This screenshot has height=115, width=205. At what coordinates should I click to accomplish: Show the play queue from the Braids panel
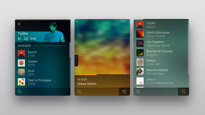tap(124, 91)
